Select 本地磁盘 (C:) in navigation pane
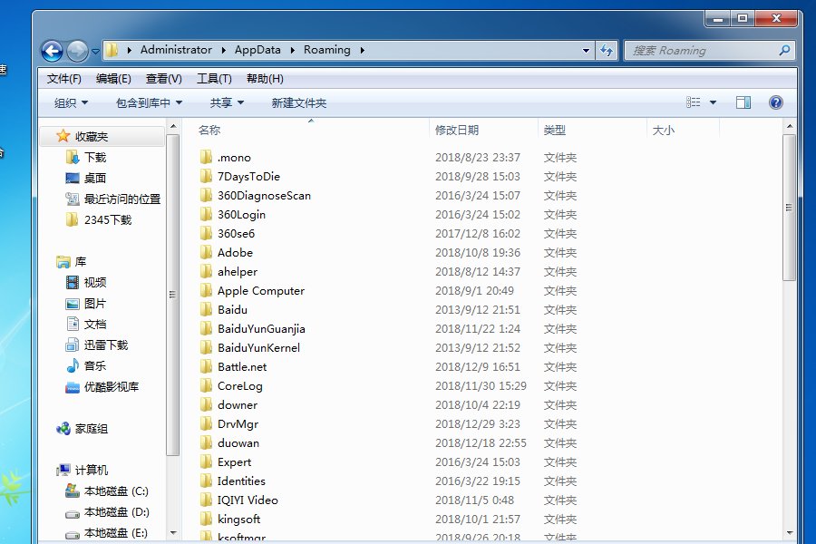Screen dimensions: 816x544 coord(115,491)
